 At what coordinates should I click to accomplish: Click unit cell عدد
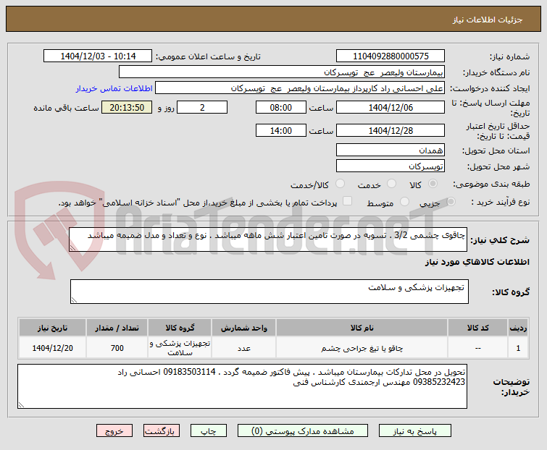click(244, 348)
